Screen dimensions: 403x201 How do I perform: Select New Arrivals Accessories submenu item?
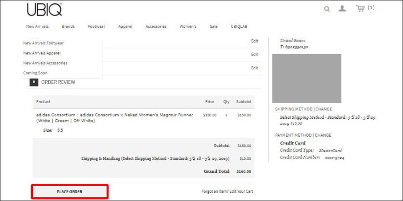pyautogui.click(x=45, y=63)
